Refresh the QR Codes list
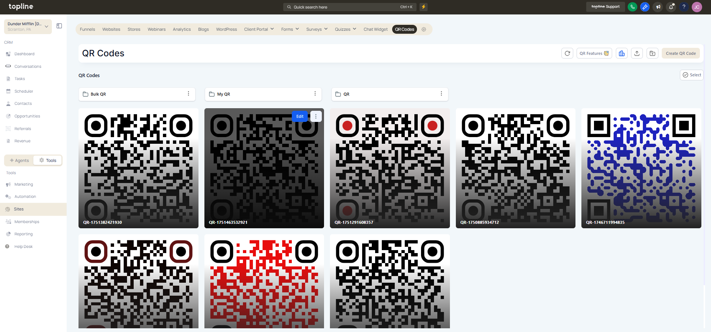Viewport: 711px width, 332px height. tap(567, 53)
